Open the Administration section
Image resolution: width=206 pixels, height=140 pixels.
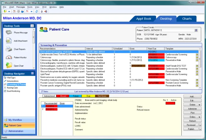tap(19, 131)
